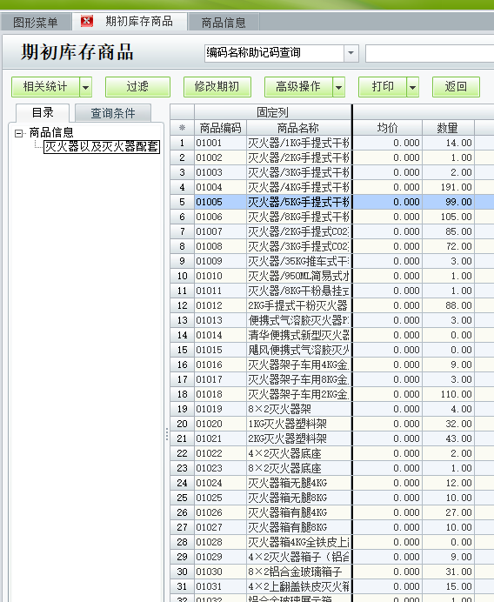494x602 pixels.
Task: Click quantity cell 27.00
Action: pyautogui.click(x=448, y=512)
